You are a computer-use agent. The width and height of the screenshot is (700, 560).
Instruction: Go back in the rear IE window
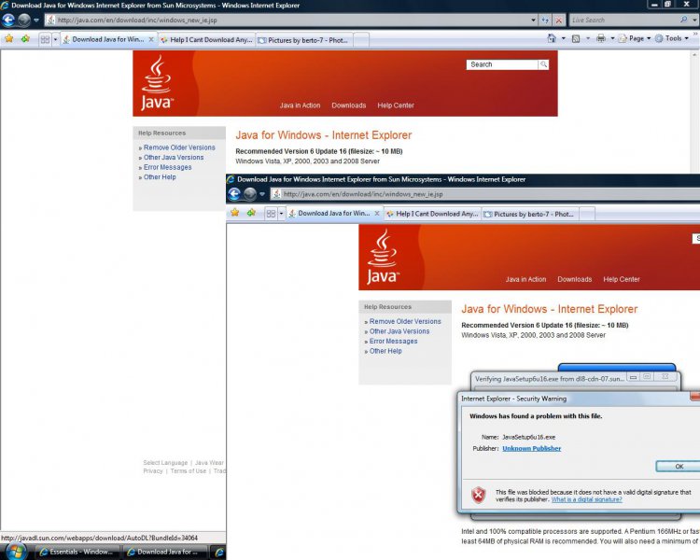(x=8, y=20)
